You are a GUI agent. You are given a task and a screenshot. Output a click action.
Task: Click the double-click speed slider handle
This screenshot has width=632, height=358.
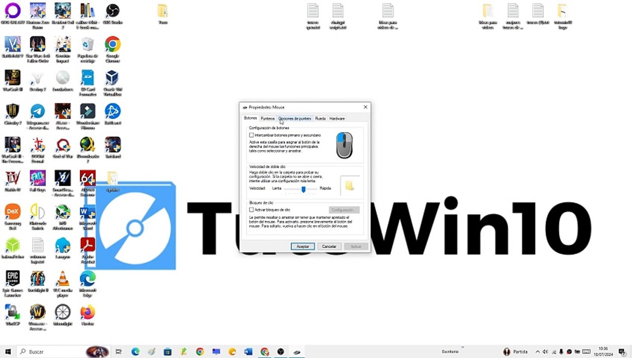click(x=303, y=189)
